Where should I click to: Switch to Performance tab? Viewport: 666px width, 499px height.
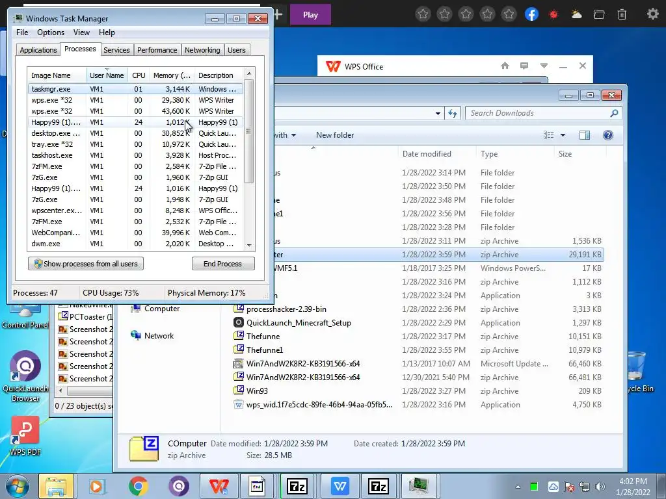pos(157,50)
